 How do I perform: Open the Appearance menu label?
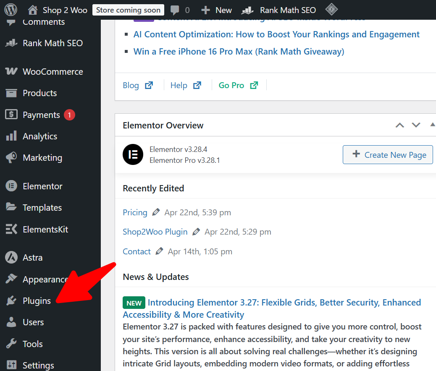(x=45, y=279)
